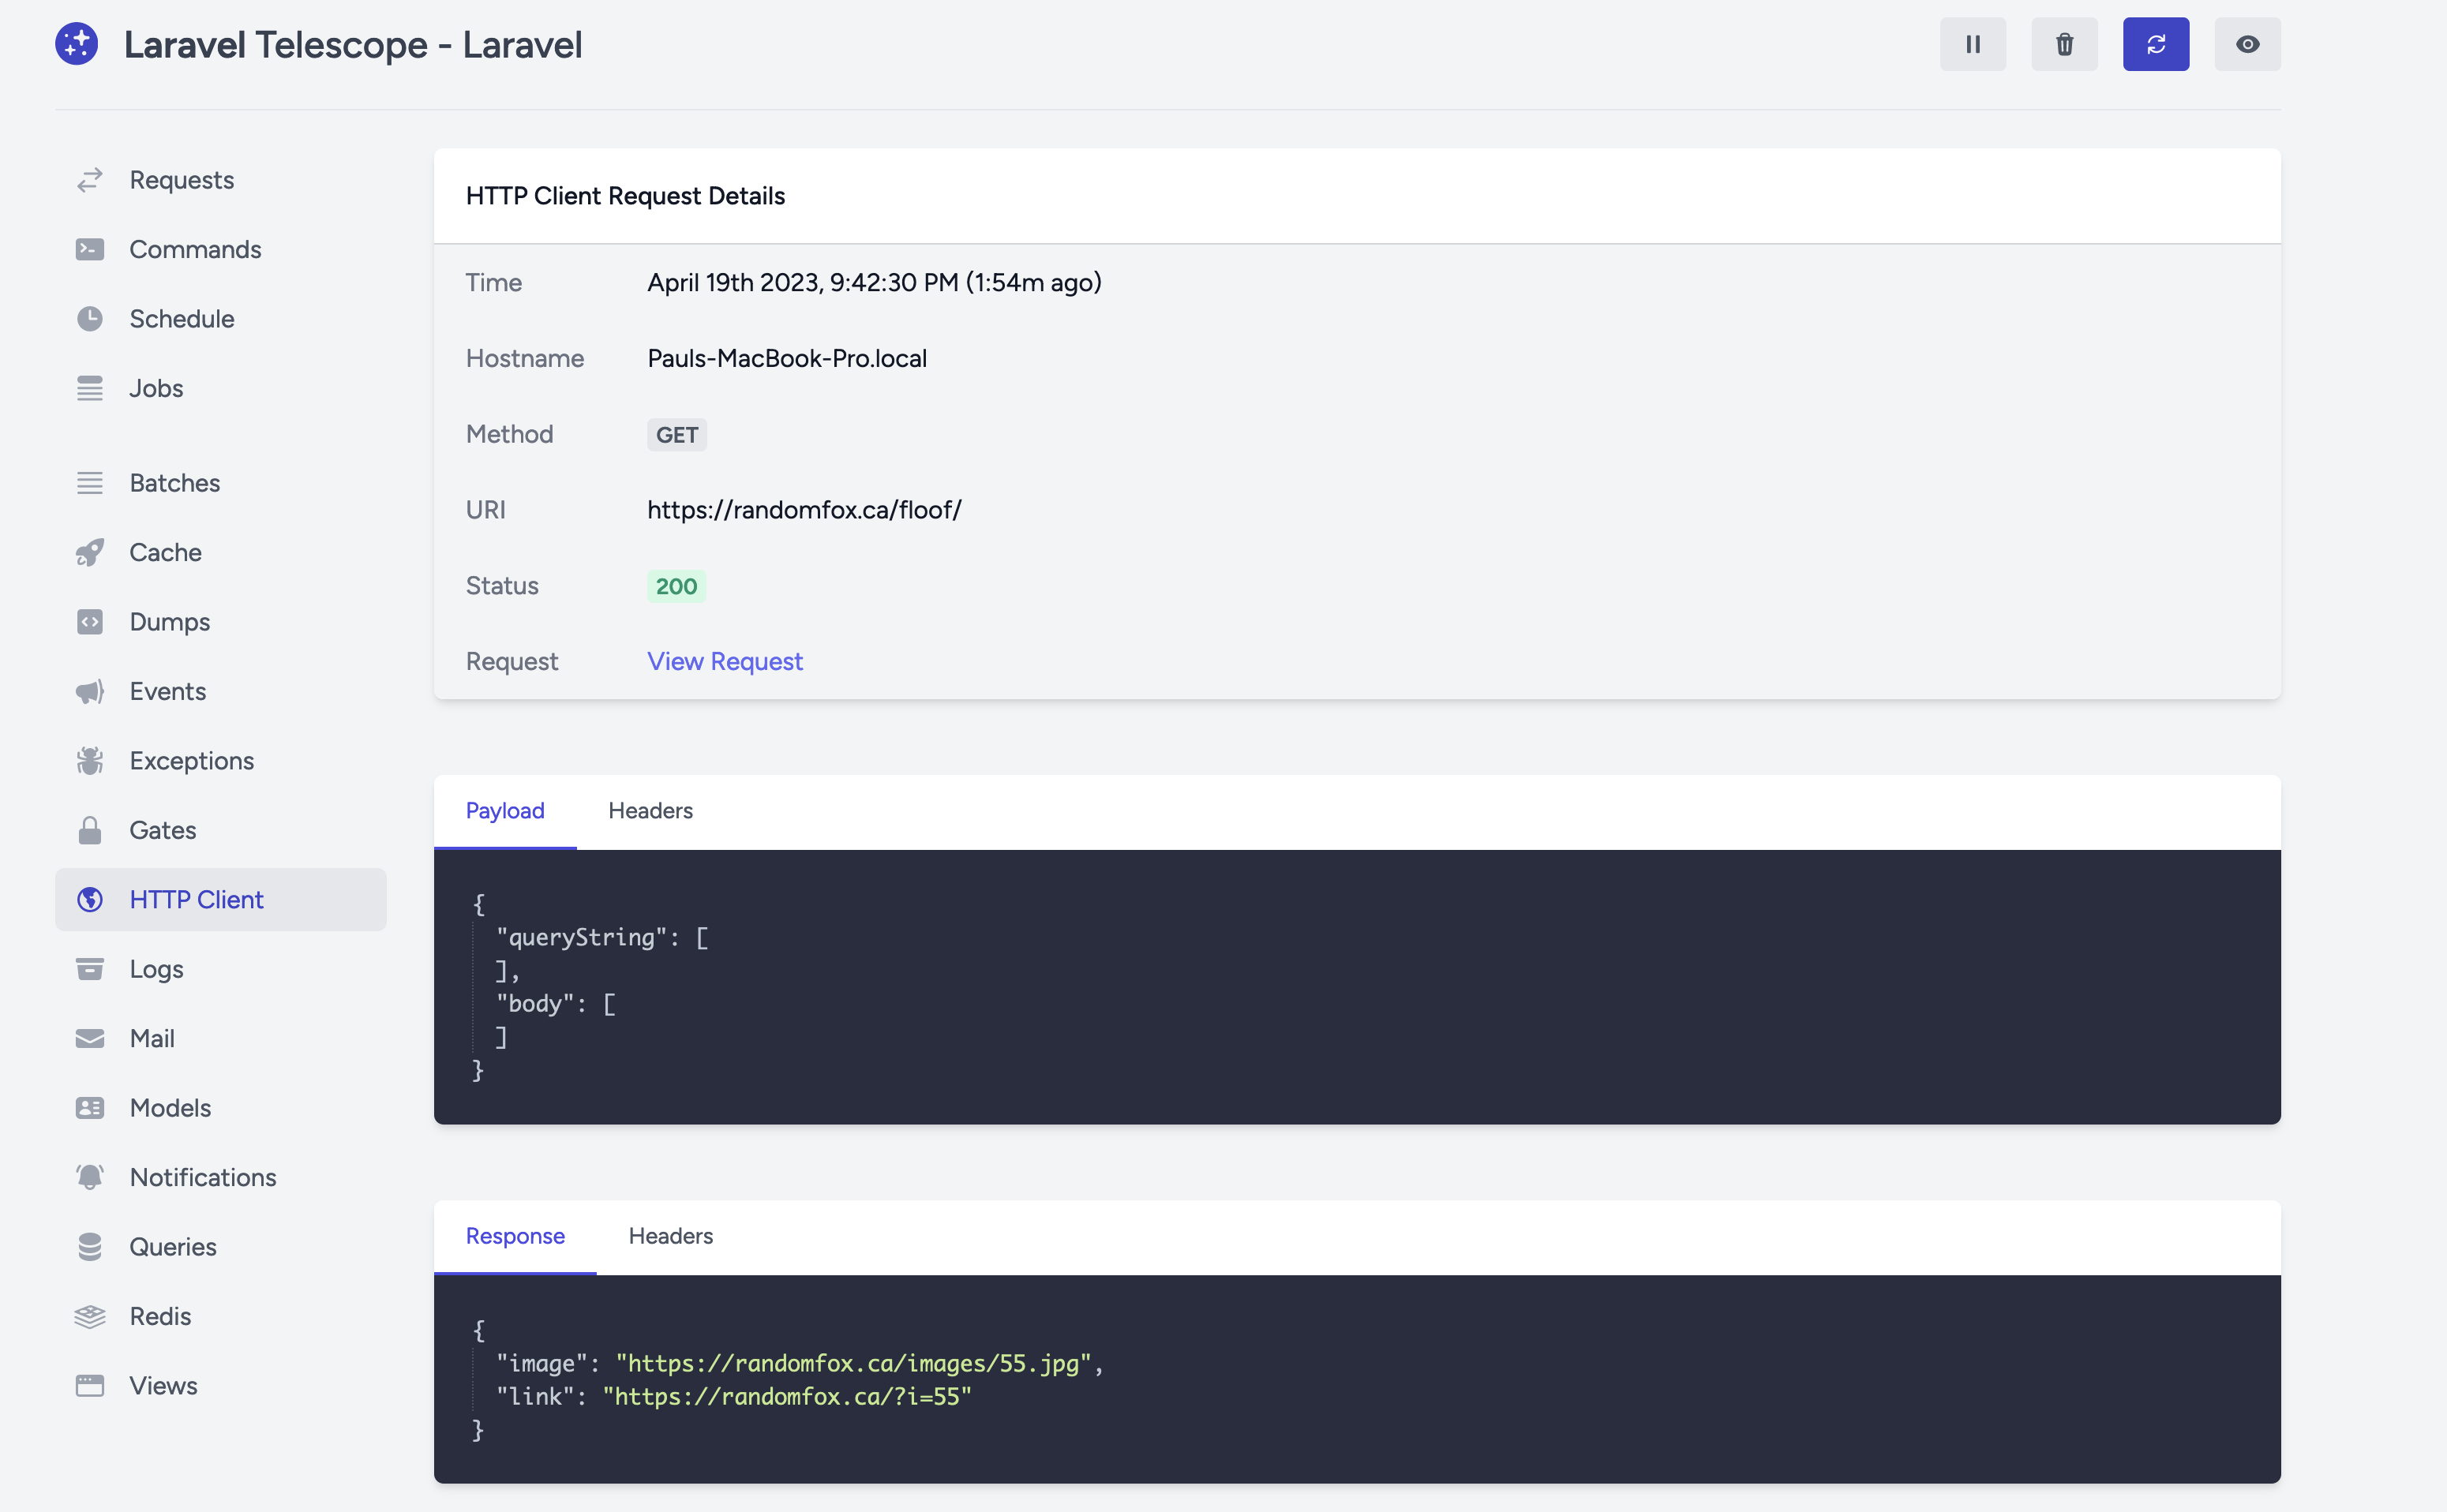Click the Commands terminal icon
The image size is (2447, 1512).
[x=90, y=249]
